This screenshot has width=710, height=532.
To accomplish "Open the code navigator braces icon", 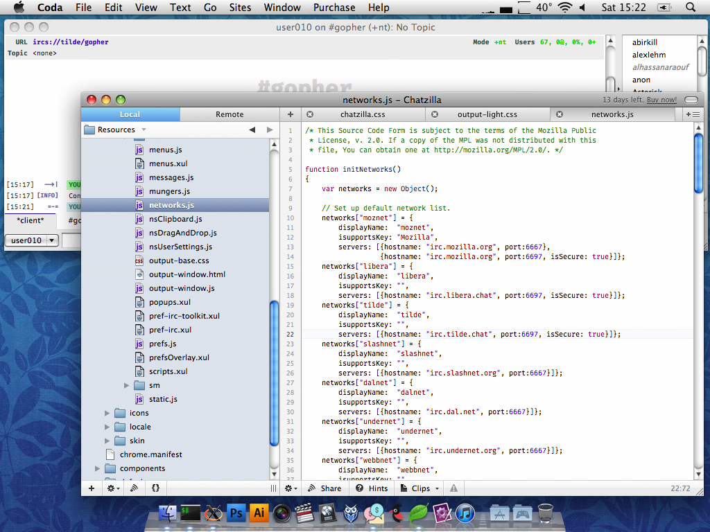I will click(155, 488).
